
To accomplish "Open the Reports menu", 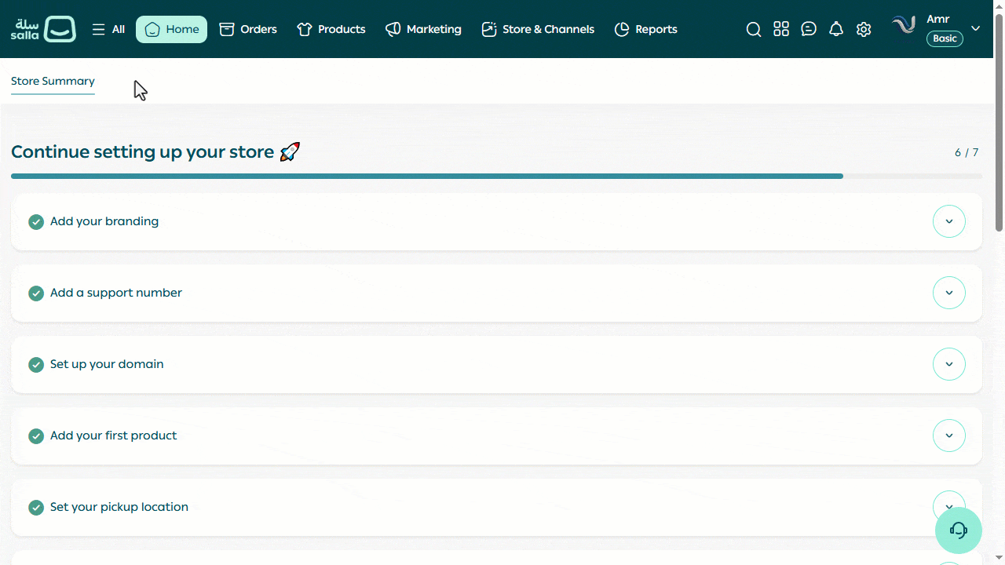I will pos(645,29).
